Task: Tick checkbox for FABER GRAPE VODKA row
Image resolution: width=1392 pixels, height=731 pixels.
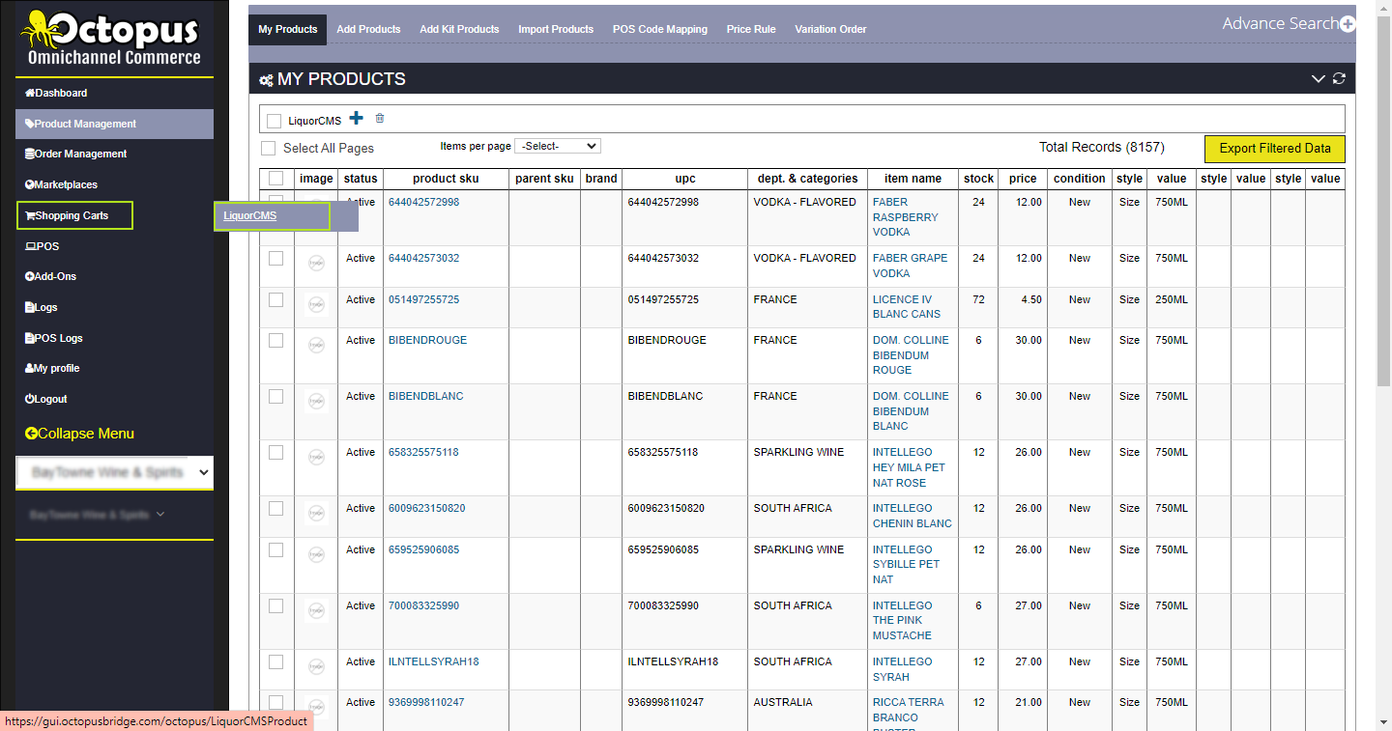Action: pos(276,259)
